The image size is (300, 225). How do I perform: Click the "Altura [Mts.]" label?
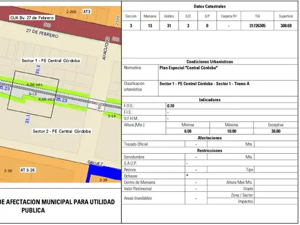pos(134,125)
